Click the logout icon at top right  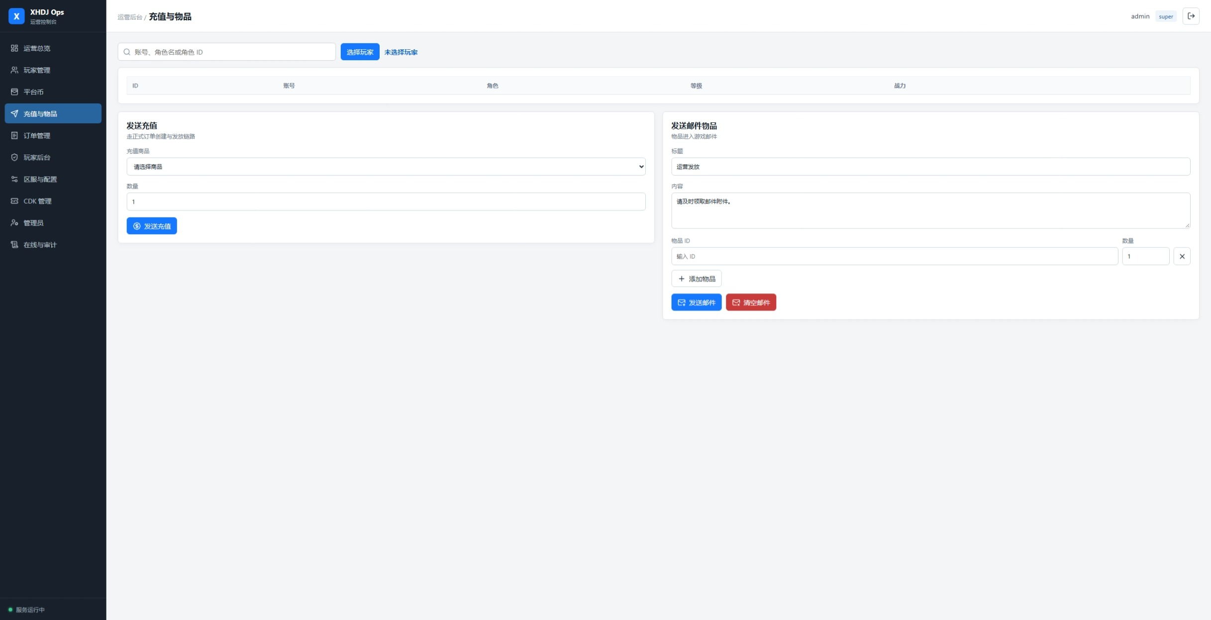click(1191, 16)
